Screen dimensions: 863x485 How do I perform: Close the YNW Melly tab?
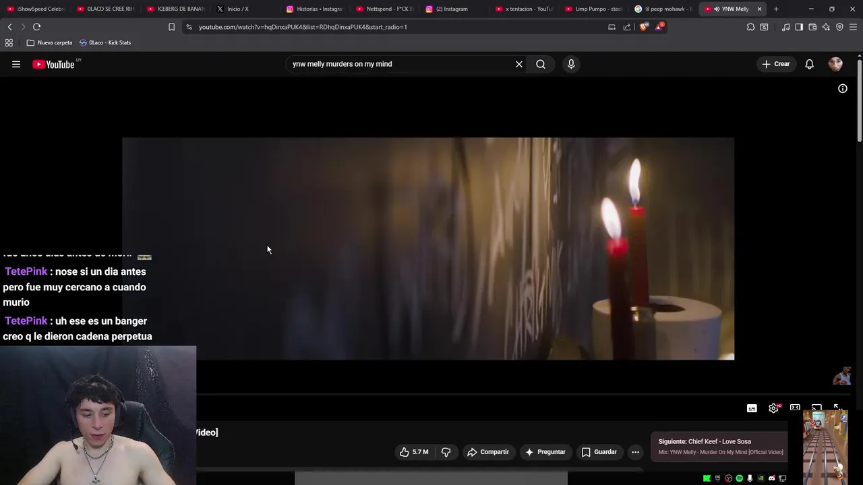(x=759, y=9)
